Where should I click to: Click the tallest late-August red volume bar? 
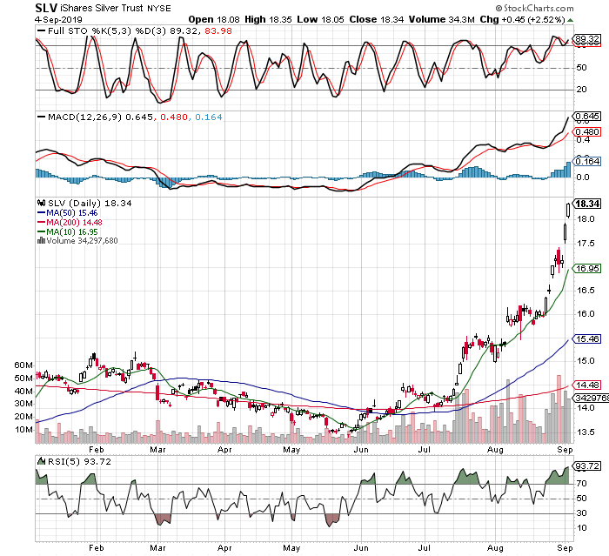pos(559,409)
